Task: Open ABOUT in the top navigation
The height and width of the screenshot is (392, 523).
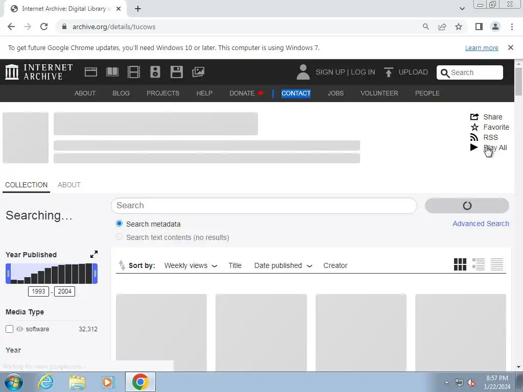Action: pyautogui.click(x=85, y=93)
